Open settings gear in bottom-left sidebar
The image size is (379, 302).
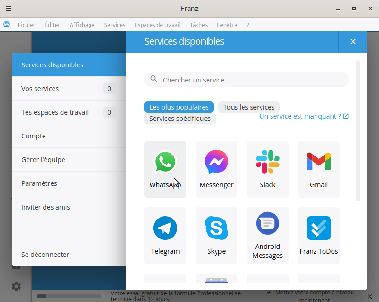click(16, 286)
